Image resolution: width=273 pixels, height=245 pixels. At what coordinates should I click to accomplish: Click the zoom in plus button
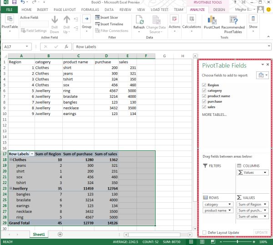coord(254,242)
